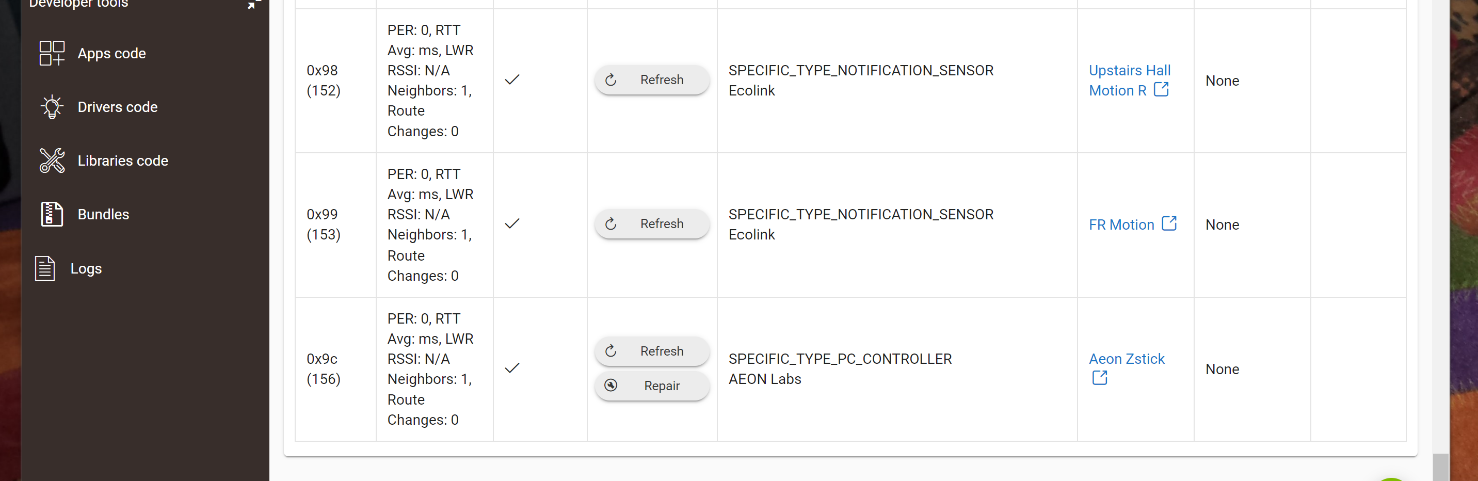Refresh node 0x98 (152)

coord(652,80)
